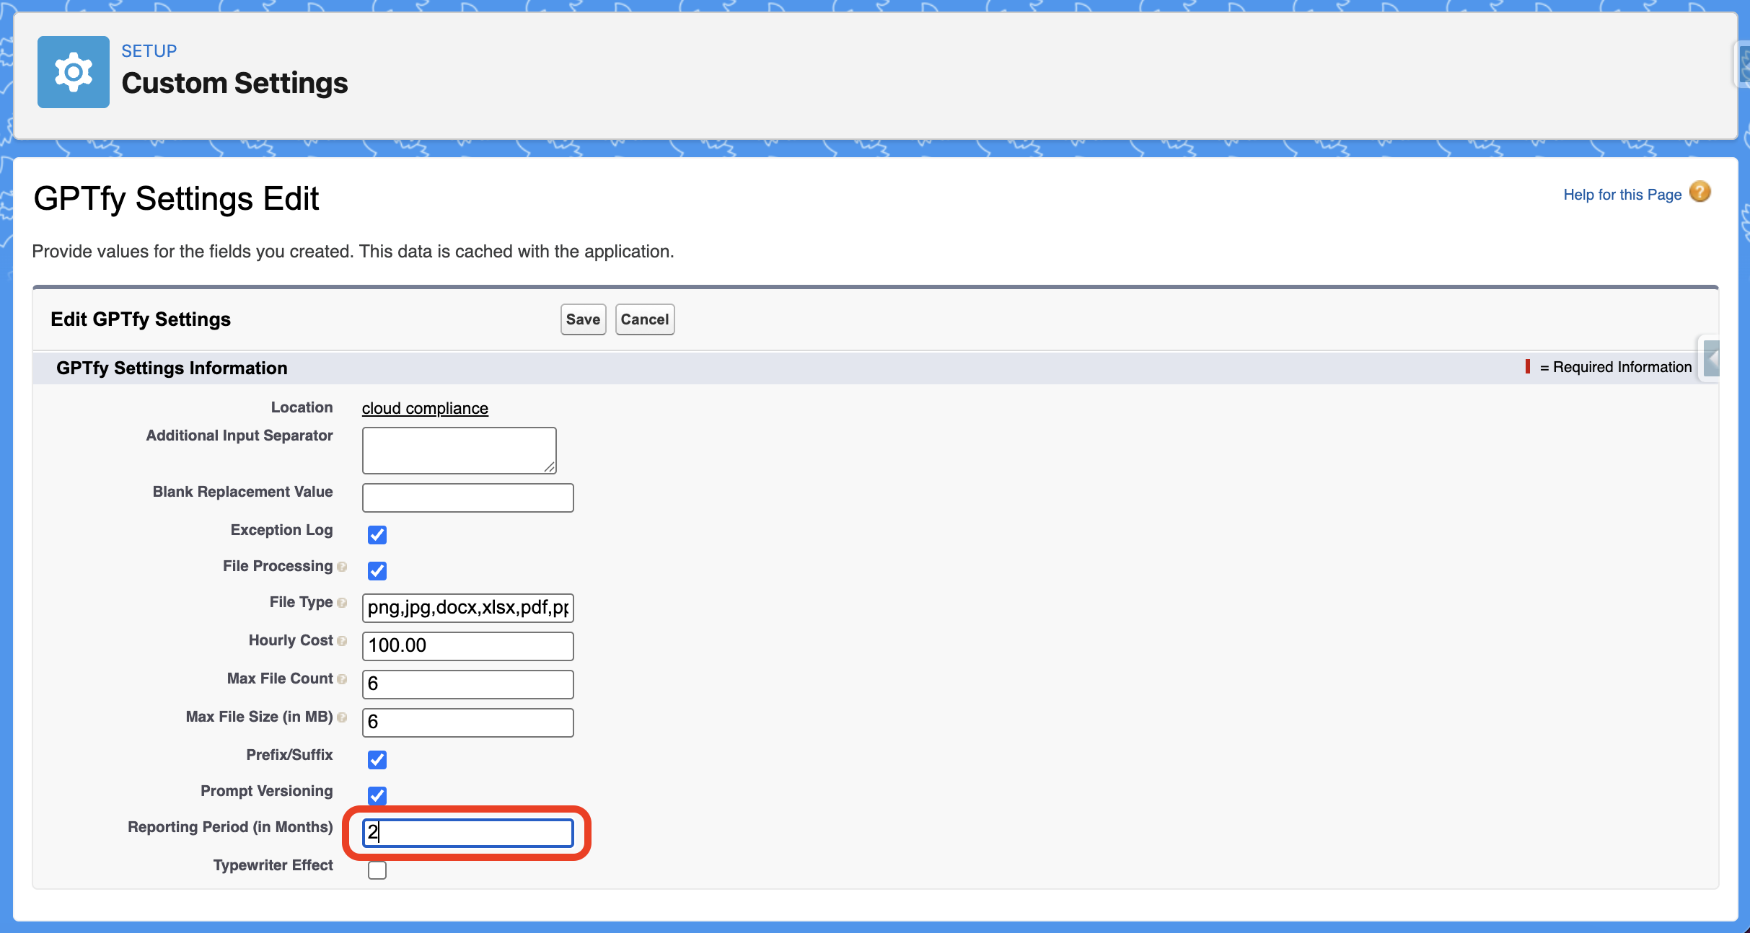Focus the Blank Replacement Value field

[x=467, y=498]
